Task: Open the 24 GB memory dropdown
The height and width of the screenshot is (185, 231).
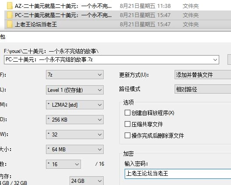Action: [x=87, y=181]
